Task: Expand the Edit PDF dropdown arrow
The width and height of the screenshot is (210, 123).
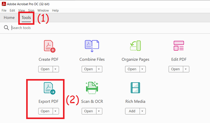Action: tap(186, 69)
